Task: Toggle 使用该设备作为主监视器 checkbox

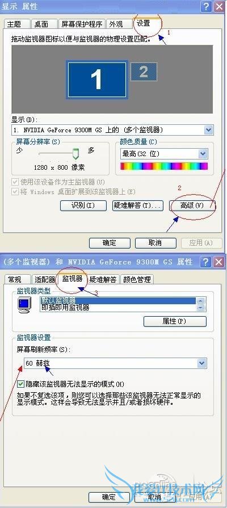Action: (15, 182)
